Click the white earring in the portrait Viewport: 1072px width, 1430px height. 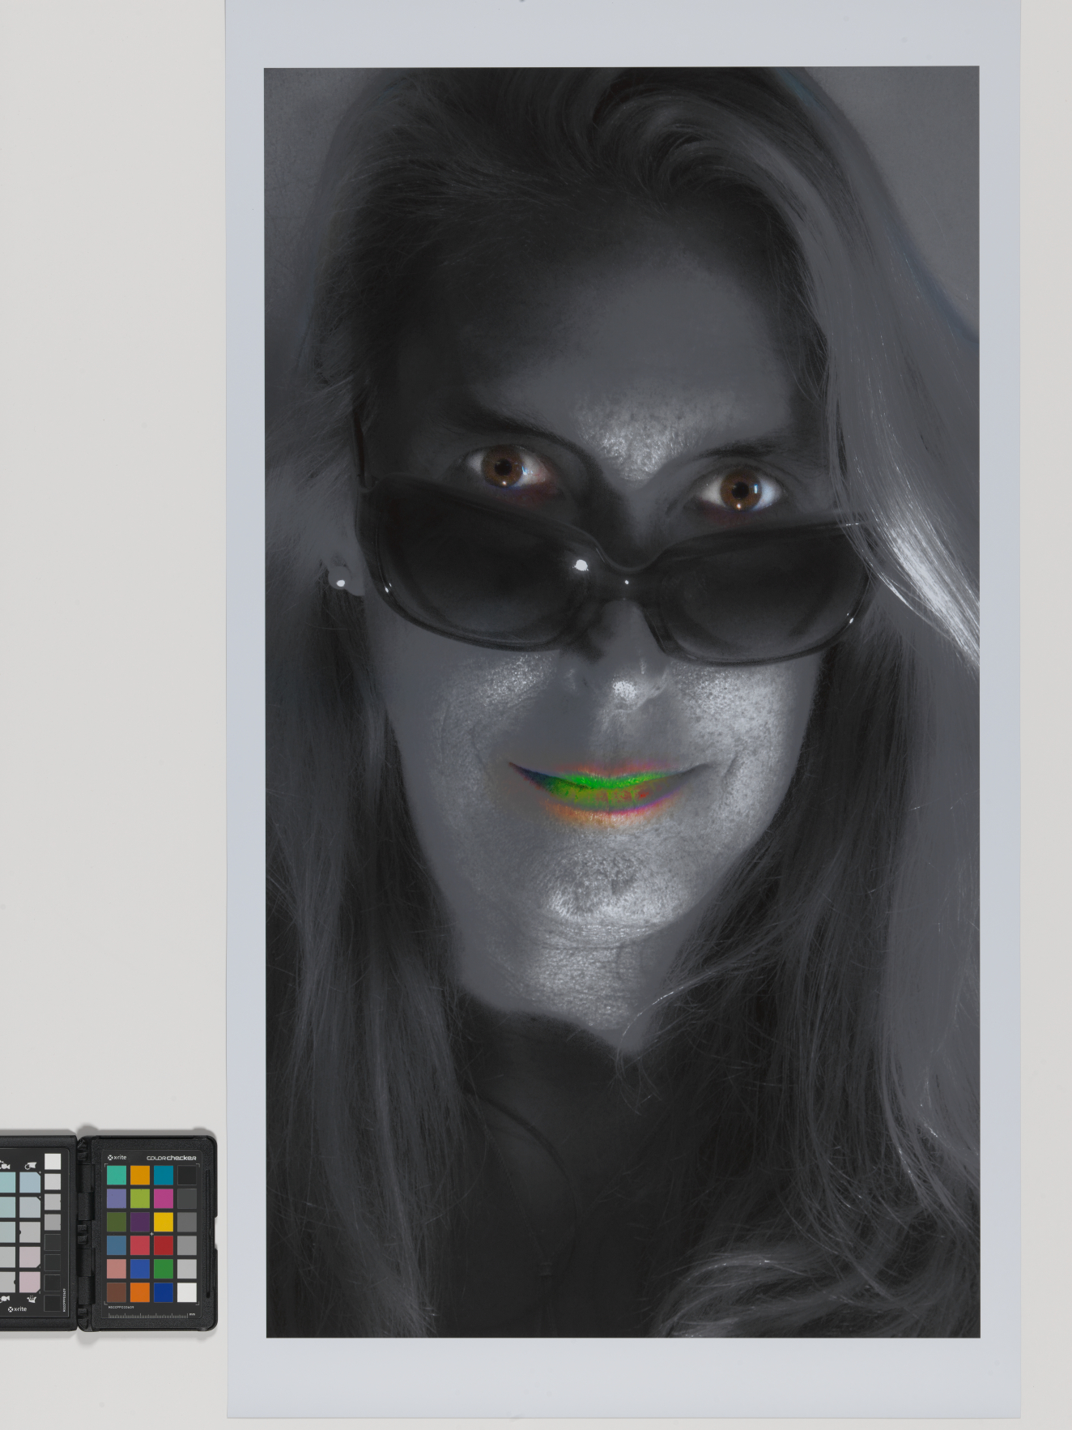point(340,580)
